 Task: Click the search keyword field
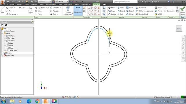[x=125, y=2]
